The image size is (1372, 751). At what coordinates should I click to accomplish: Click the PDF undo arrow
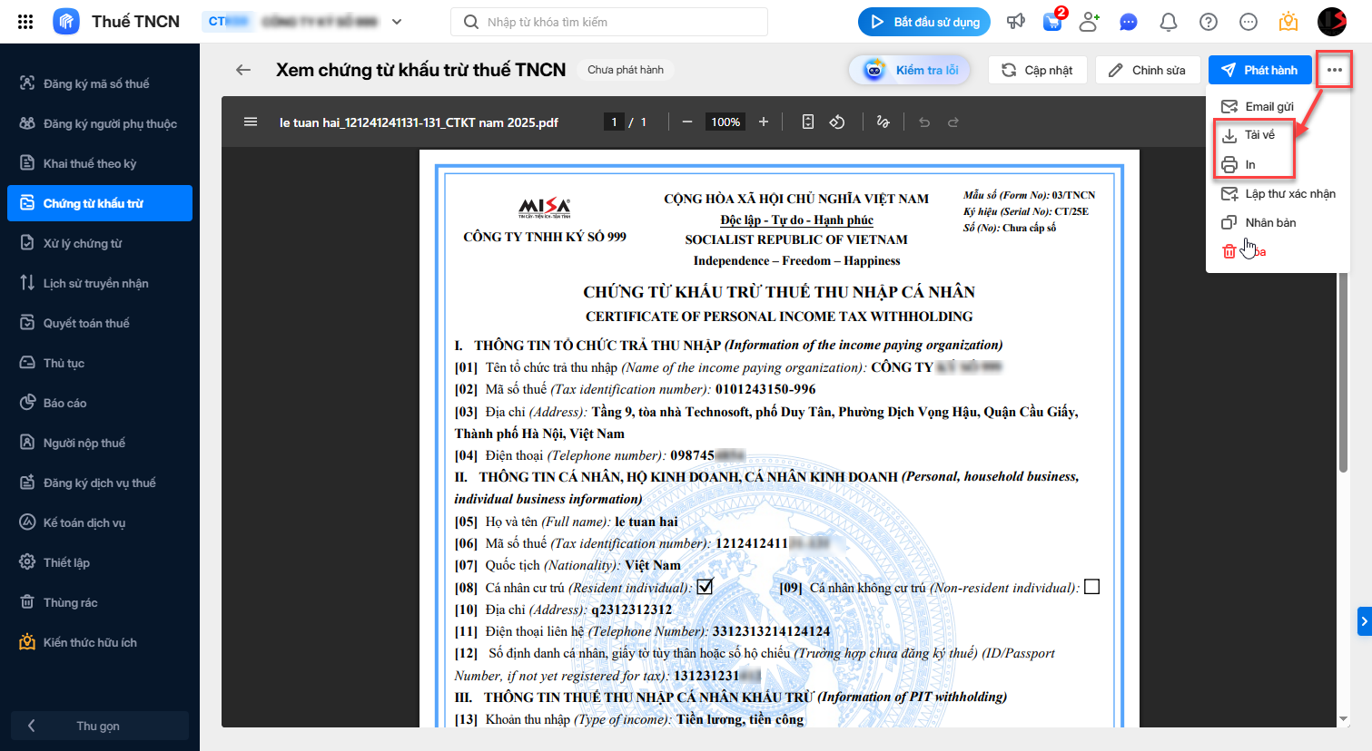click(924, 122)
